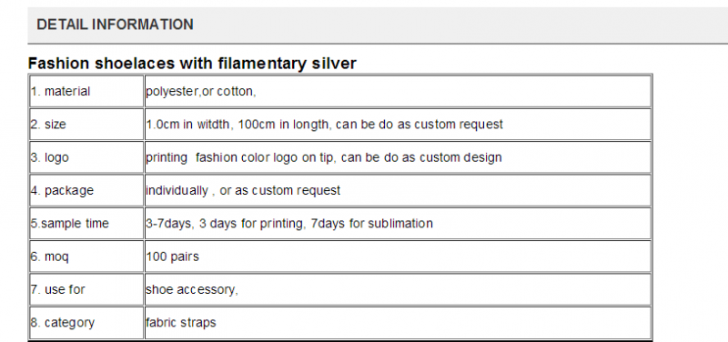Select the '4. package' label cell
728x342 pixels.
tap(86, 190)
